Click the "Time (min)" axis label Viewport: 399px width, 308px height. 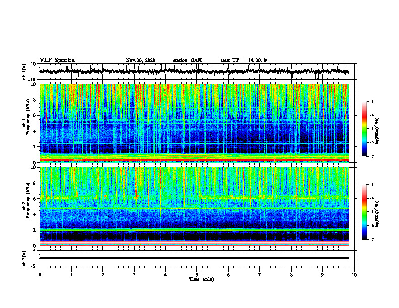coord(202,279)
